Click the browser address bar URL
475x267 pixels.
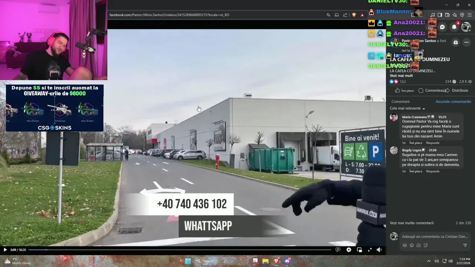click(169, 15)
